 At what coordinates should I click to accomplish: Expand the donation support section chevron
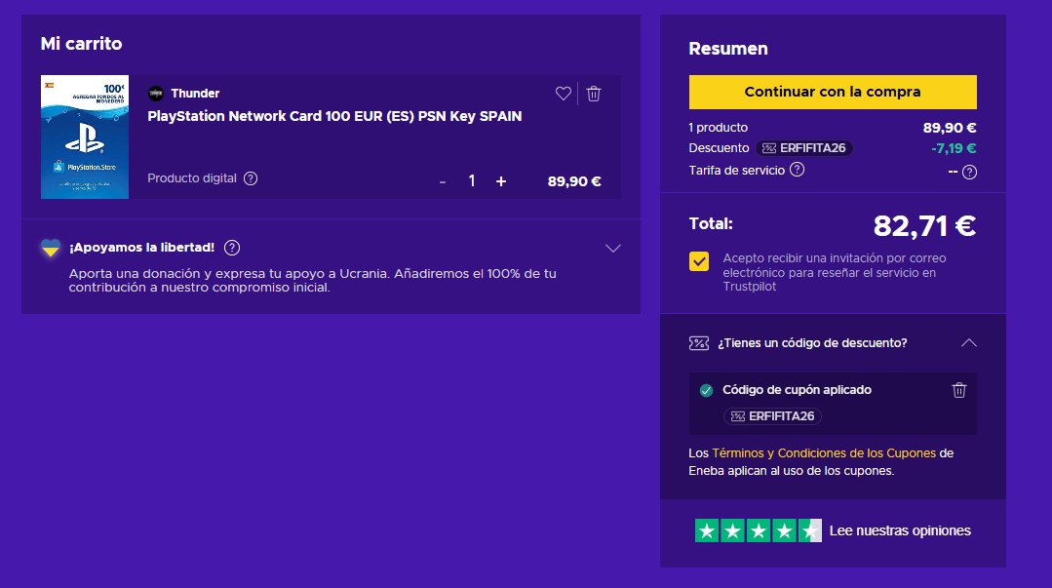point(612,249)
